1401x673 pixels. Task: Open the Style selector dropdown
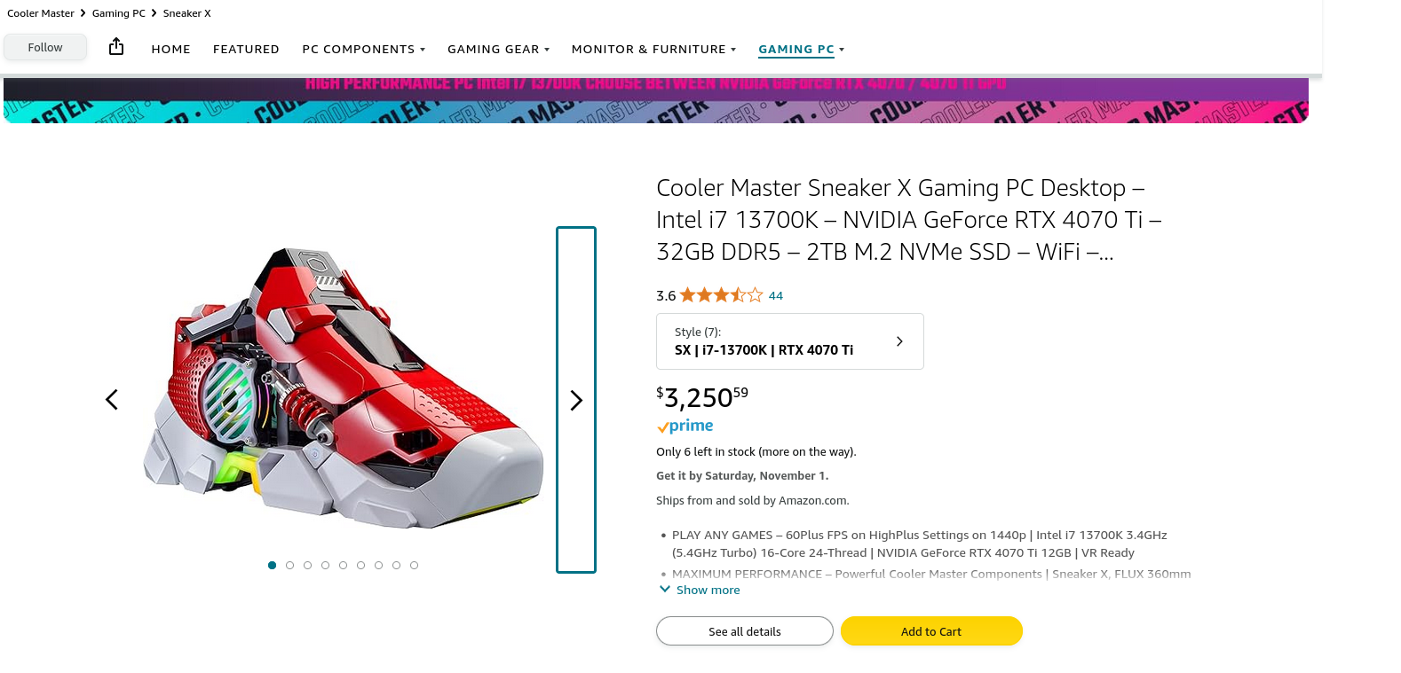point(789,341)
